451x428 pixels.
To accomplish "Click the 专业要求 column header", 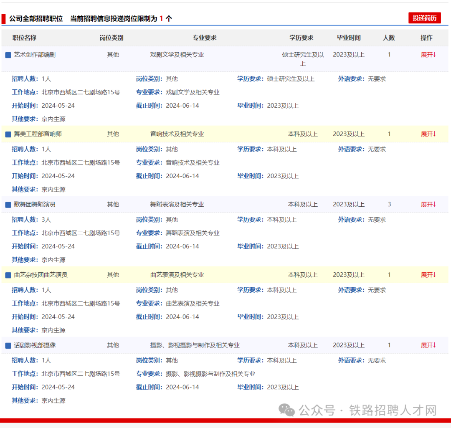I will pos(205,38).
